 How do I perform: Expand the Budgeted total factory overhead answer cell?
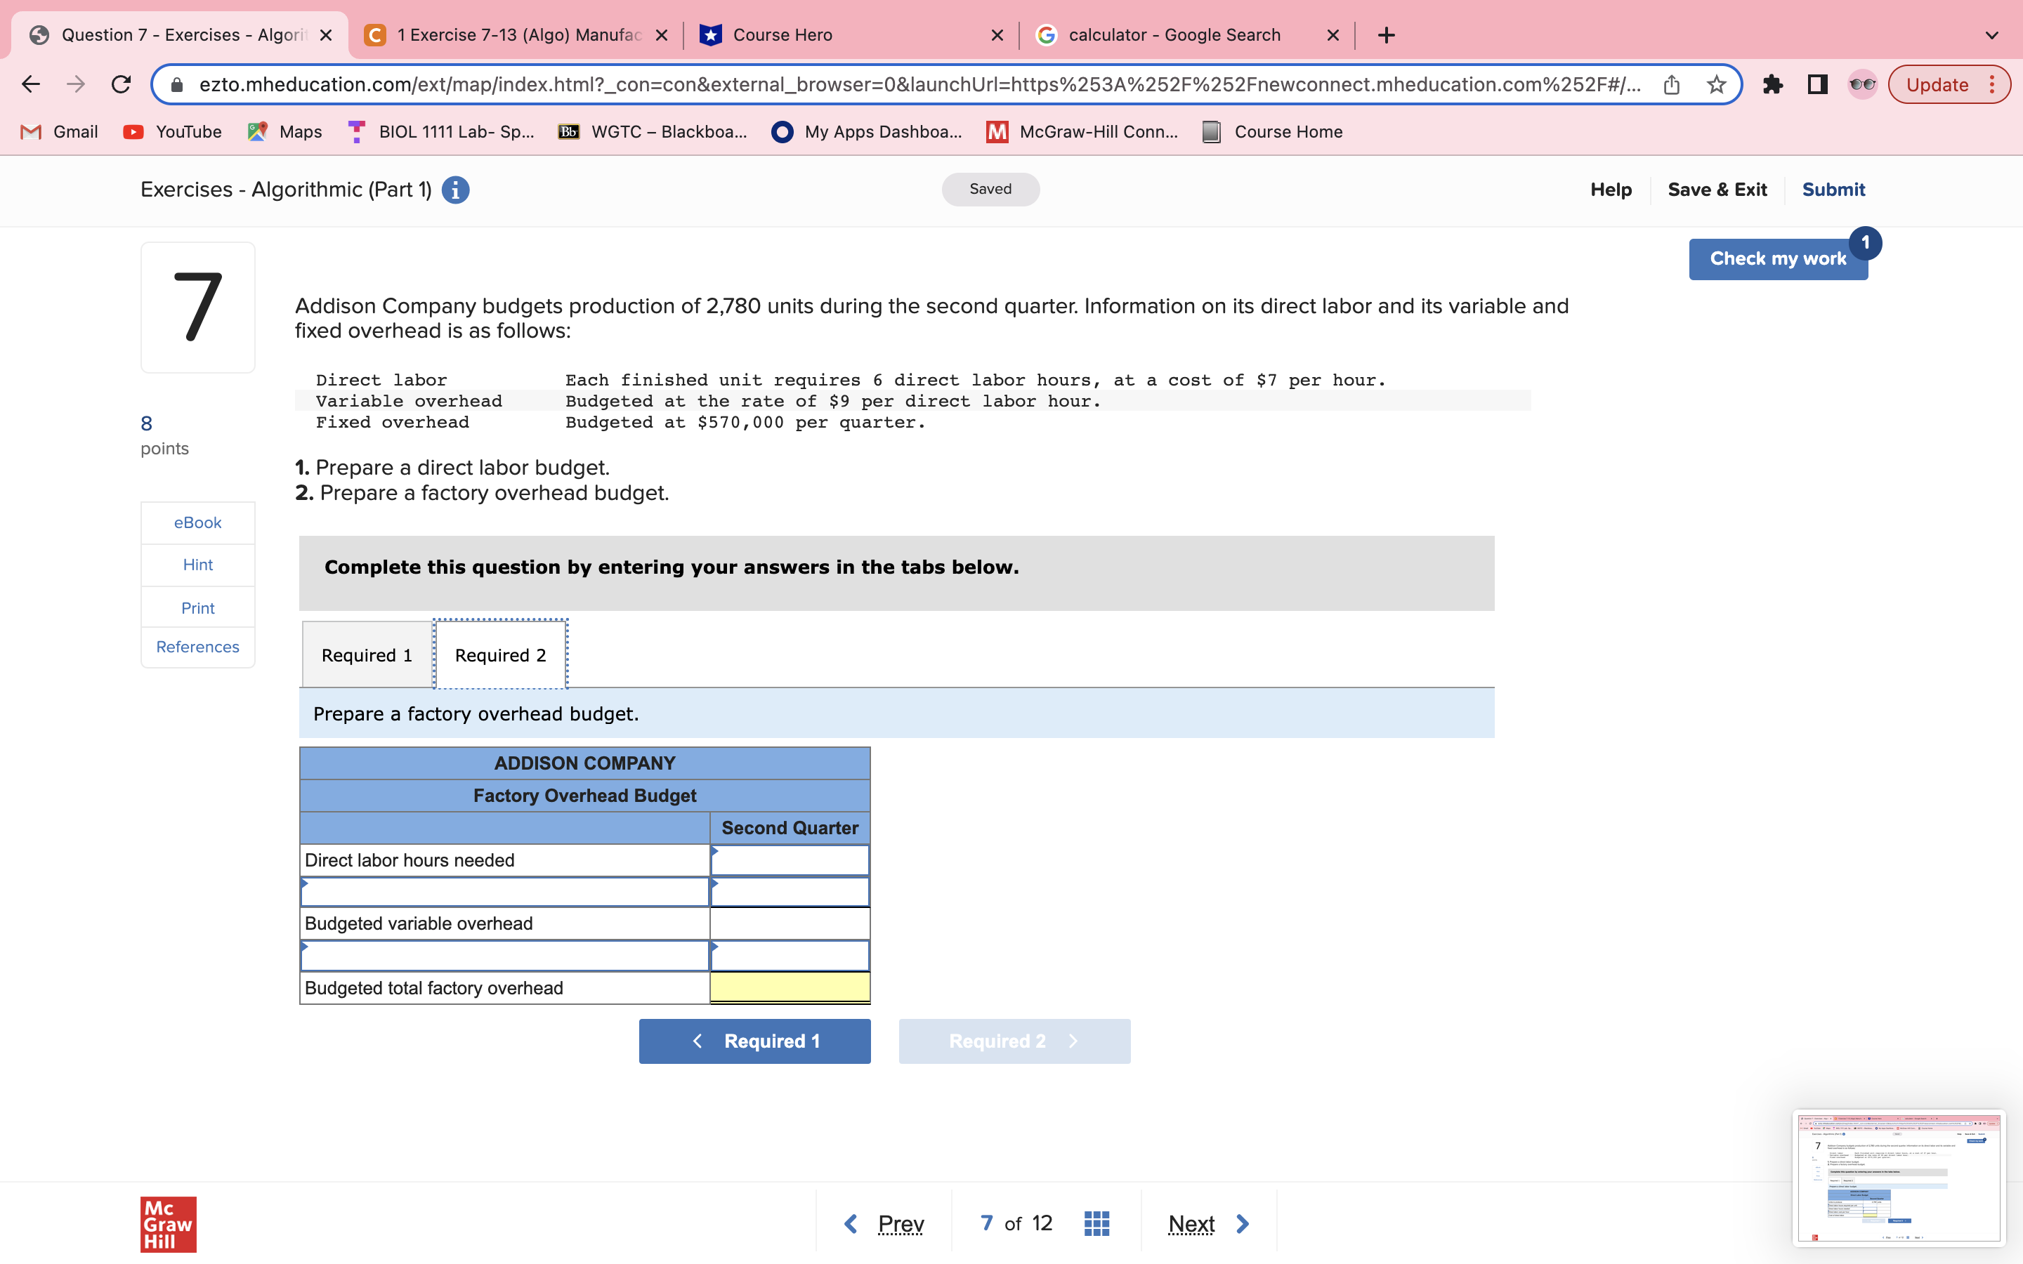tap(788, 987)
